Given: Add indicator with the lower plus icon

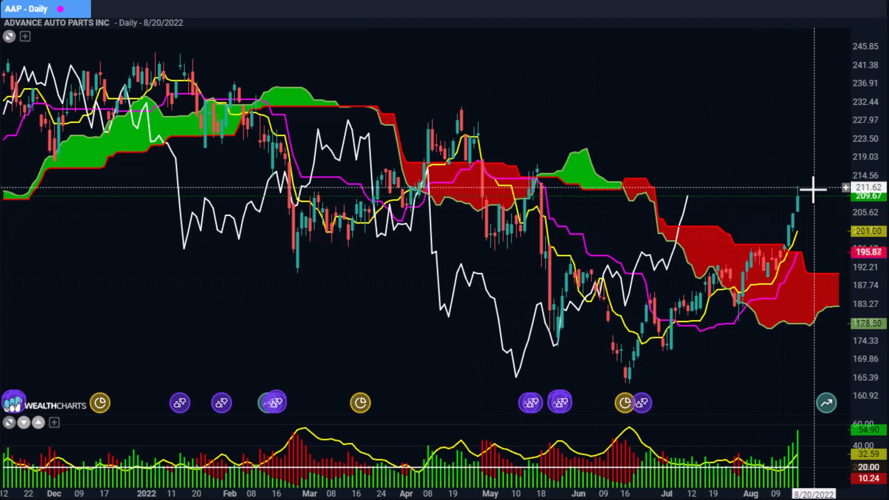Looking at the screenshot, I should (54, 422).
